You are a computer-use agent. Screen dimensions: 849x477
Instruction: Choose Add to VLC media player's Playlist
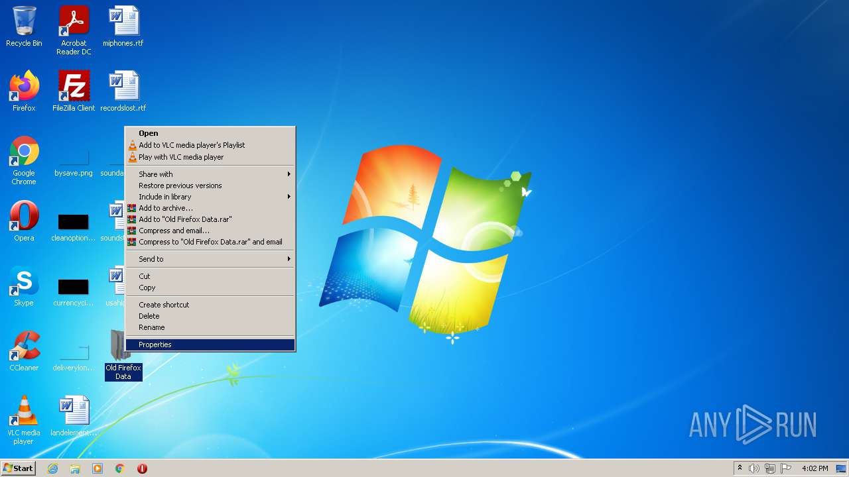pyautogui.click(x=210, y=145)
